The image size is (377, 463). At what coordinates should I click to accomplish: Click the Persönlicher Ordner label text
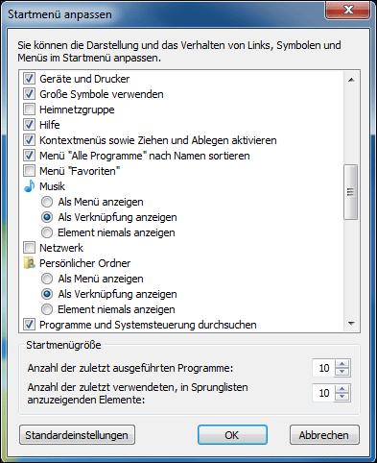click(84, 263)
